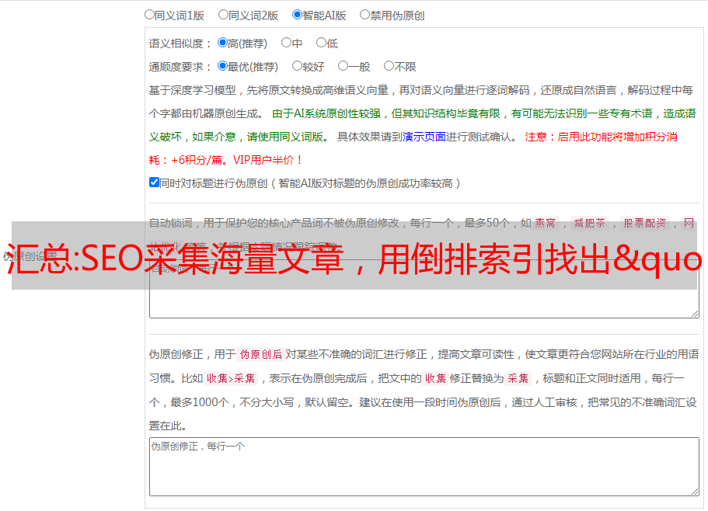Click the 通顺度要求 label
Viewport: 708px width, 511px height.
180,68
